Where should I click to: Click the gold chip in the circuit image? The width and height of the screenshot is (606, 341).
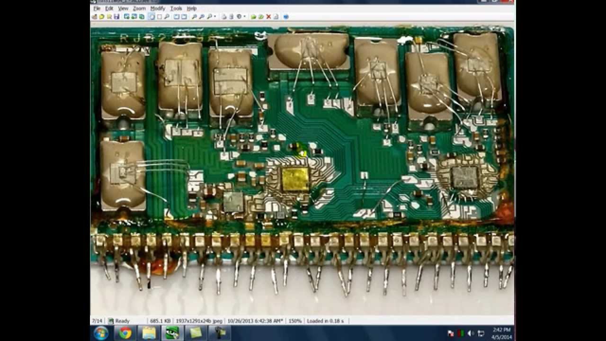click(295, 179)
